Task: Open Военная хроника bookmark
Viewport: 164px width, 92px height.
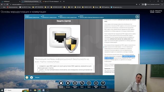Action: (12, 7)
